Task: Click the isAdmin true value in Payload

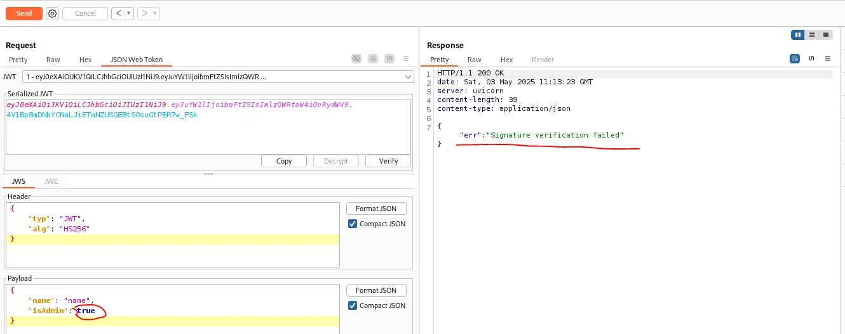Action: coord(86,311)
